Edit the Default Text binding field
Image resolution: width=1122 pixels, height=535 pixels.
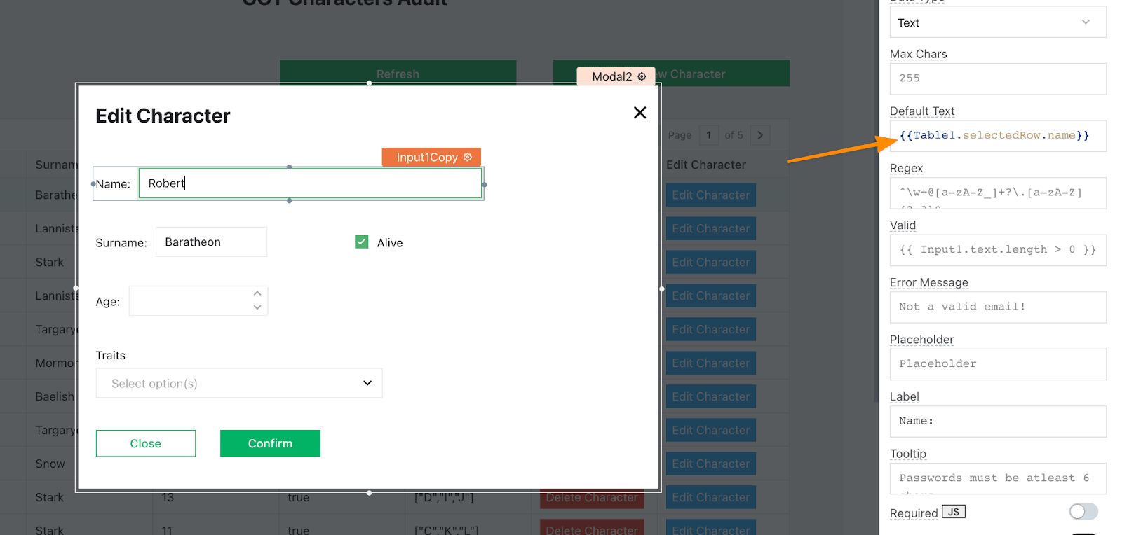pyautogui.click(x=997, y=136)
